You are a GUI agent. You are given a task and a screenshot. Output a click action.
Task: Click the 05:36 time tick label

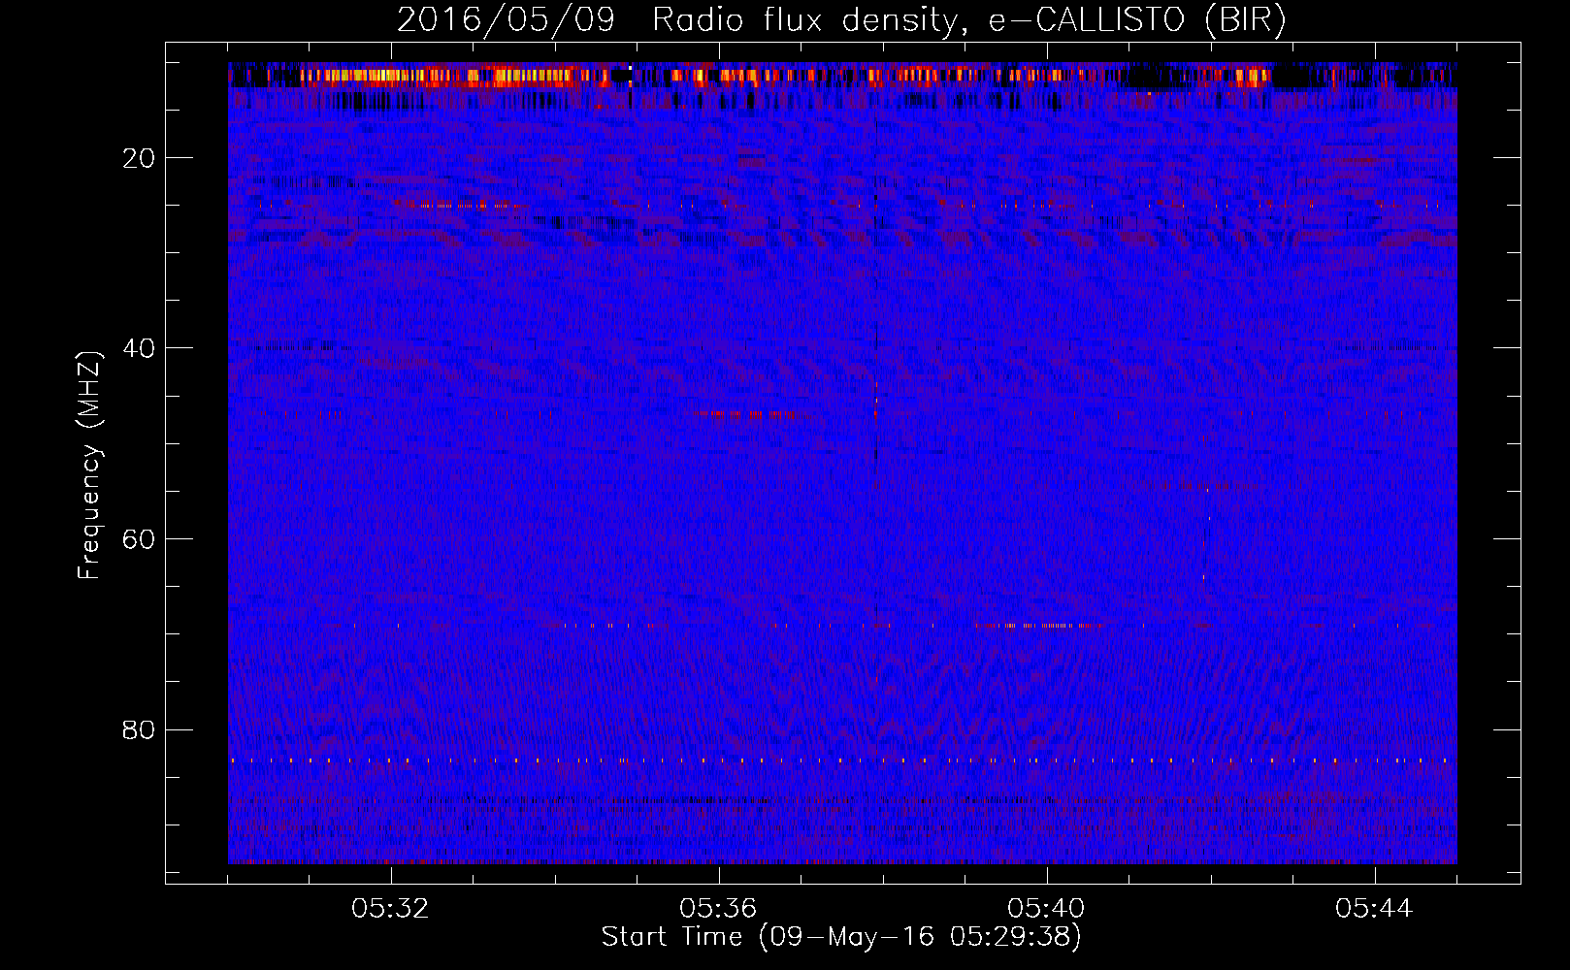719,909
